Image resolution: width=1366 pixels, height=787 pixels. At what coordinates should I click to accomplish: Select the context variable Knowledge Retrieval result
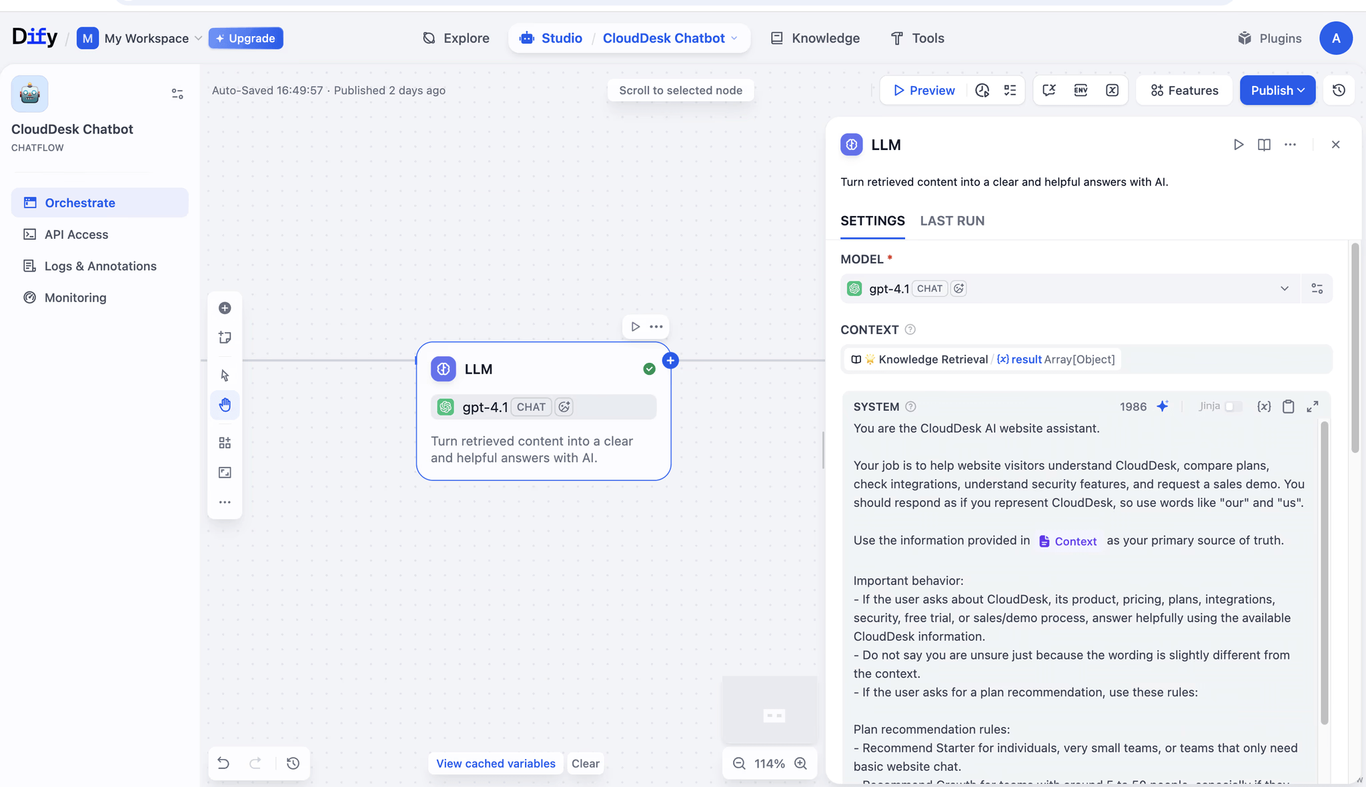tap(982, 359)
